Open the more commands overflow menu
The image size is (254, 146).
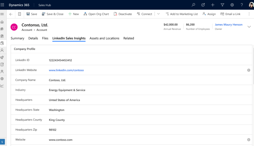pos(249,14)
